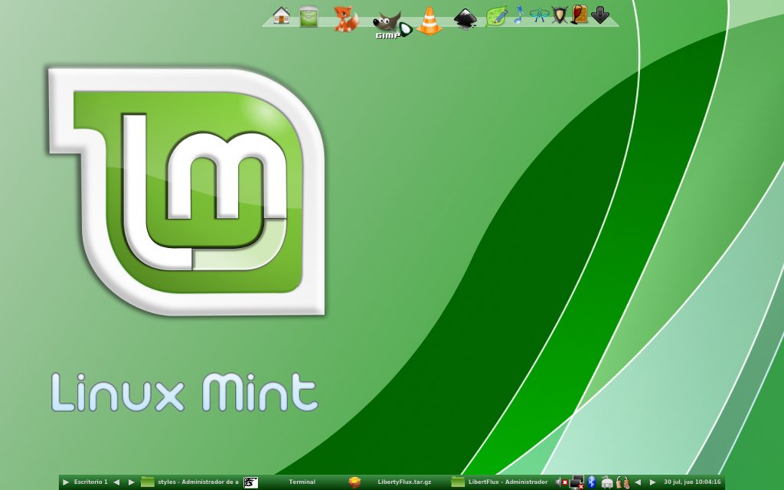
Task: Go to next workspace arrow beside styles folder
Action: 132,482
